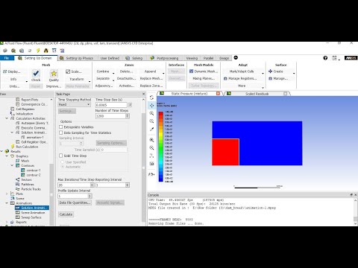The image size is (358, 268).
Task: Click the lightning bolt quick toolbar icon
Action: [x=38, y=51]
